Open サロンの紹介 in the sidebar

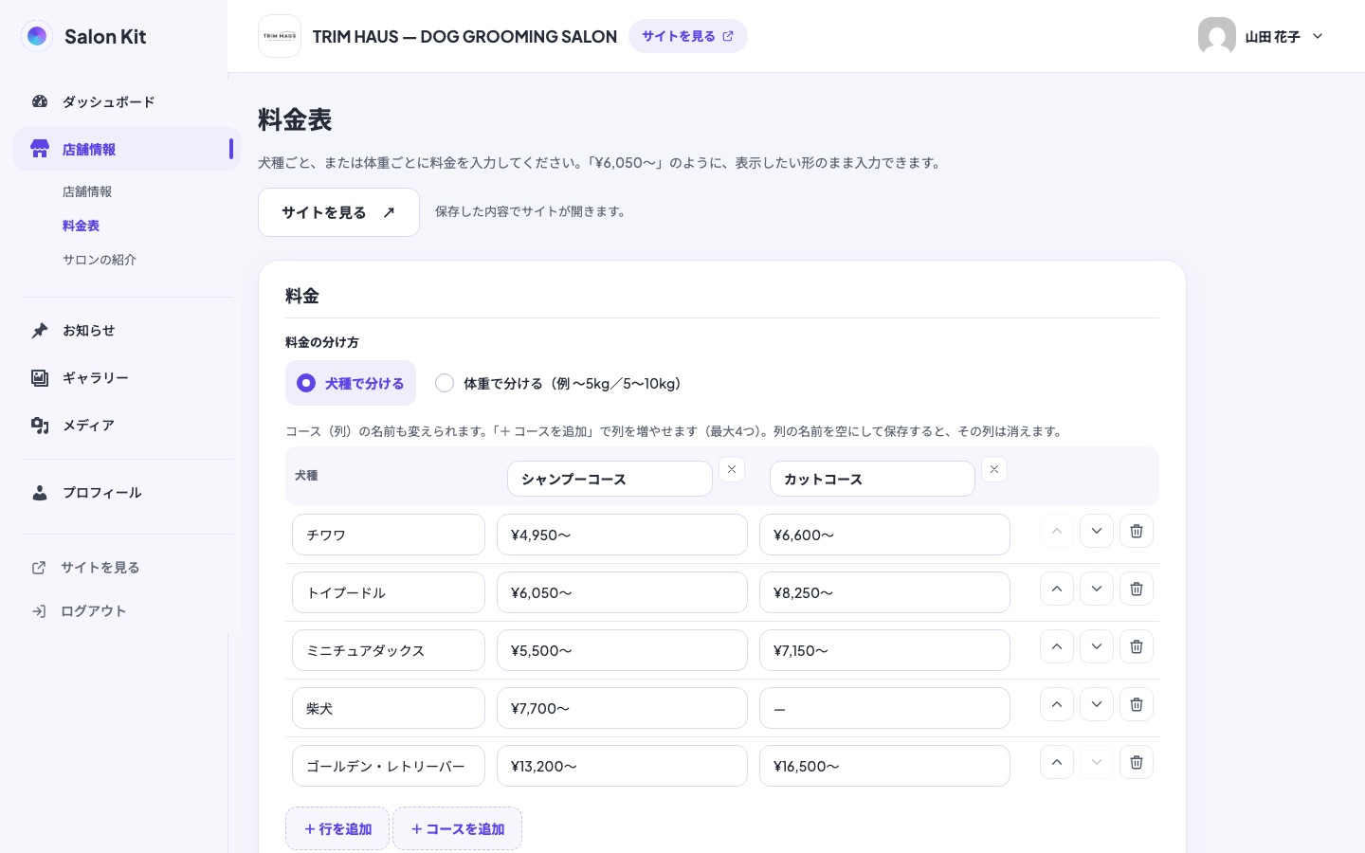[x=100, y=260]
